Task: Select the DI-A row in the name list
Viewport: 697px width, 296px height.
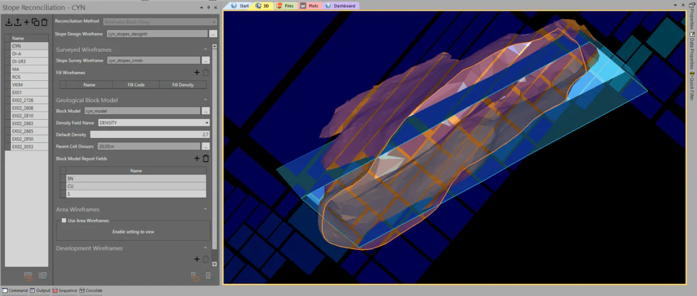Action: click(x=29, y=53)
